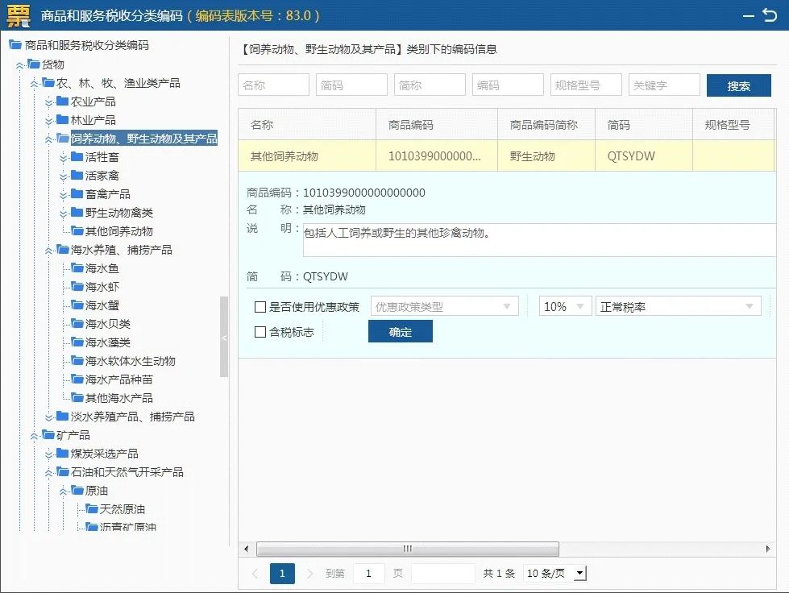Viewport: 789px width, 593px height.
Task: Collapse the 石油和天然气开采产品 node
Action: click(x=49, y=473)
